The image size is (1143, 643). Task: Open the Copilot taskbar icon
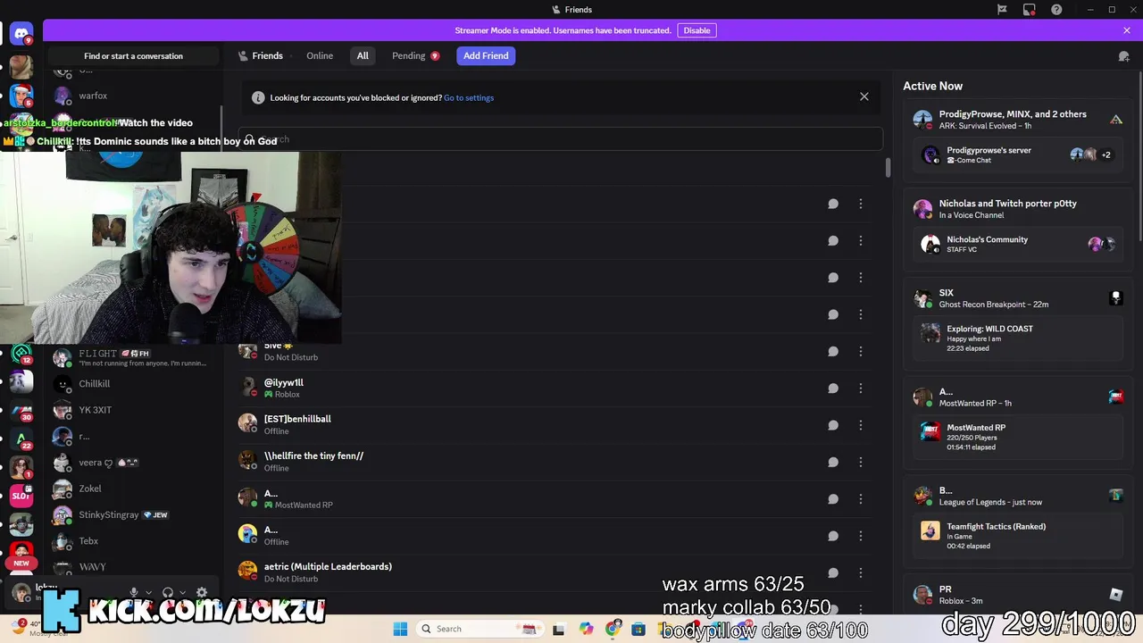pyautogui.click(x=586, y=629)
